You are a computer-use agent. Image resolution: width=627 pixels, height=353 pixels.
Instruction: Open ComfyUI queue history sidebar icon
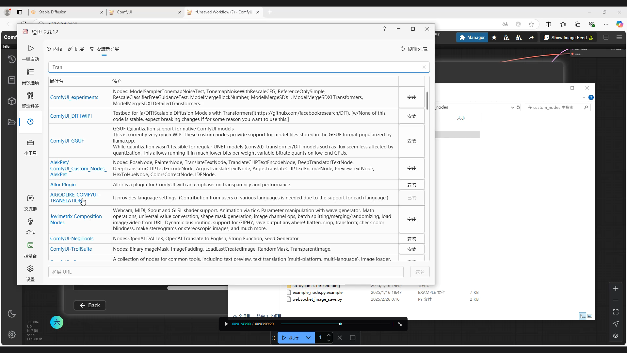point(12,59)
